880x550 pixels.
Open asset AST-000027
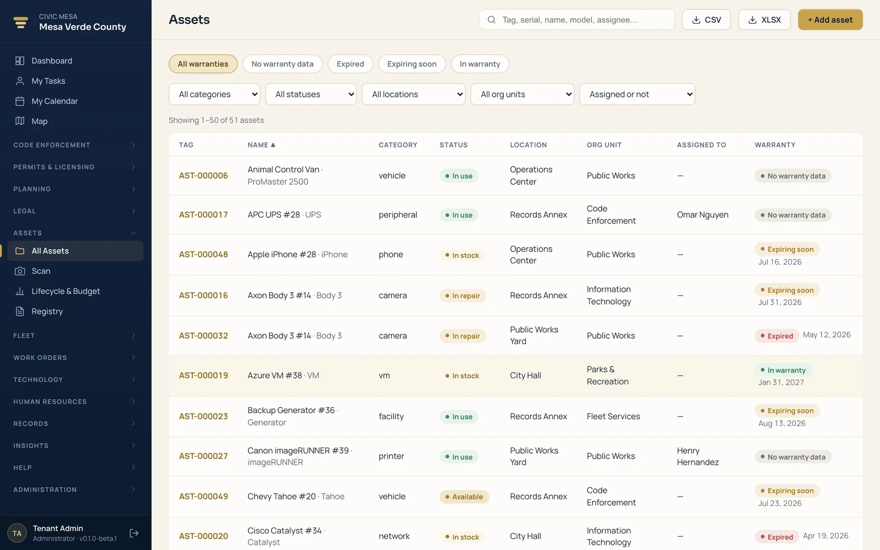point(204,456)
